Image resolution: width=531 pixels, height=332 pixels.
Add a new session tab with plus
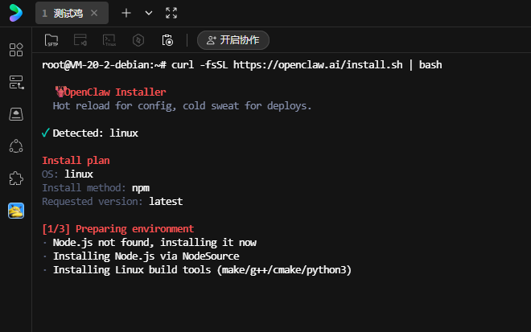coord(126,13)
